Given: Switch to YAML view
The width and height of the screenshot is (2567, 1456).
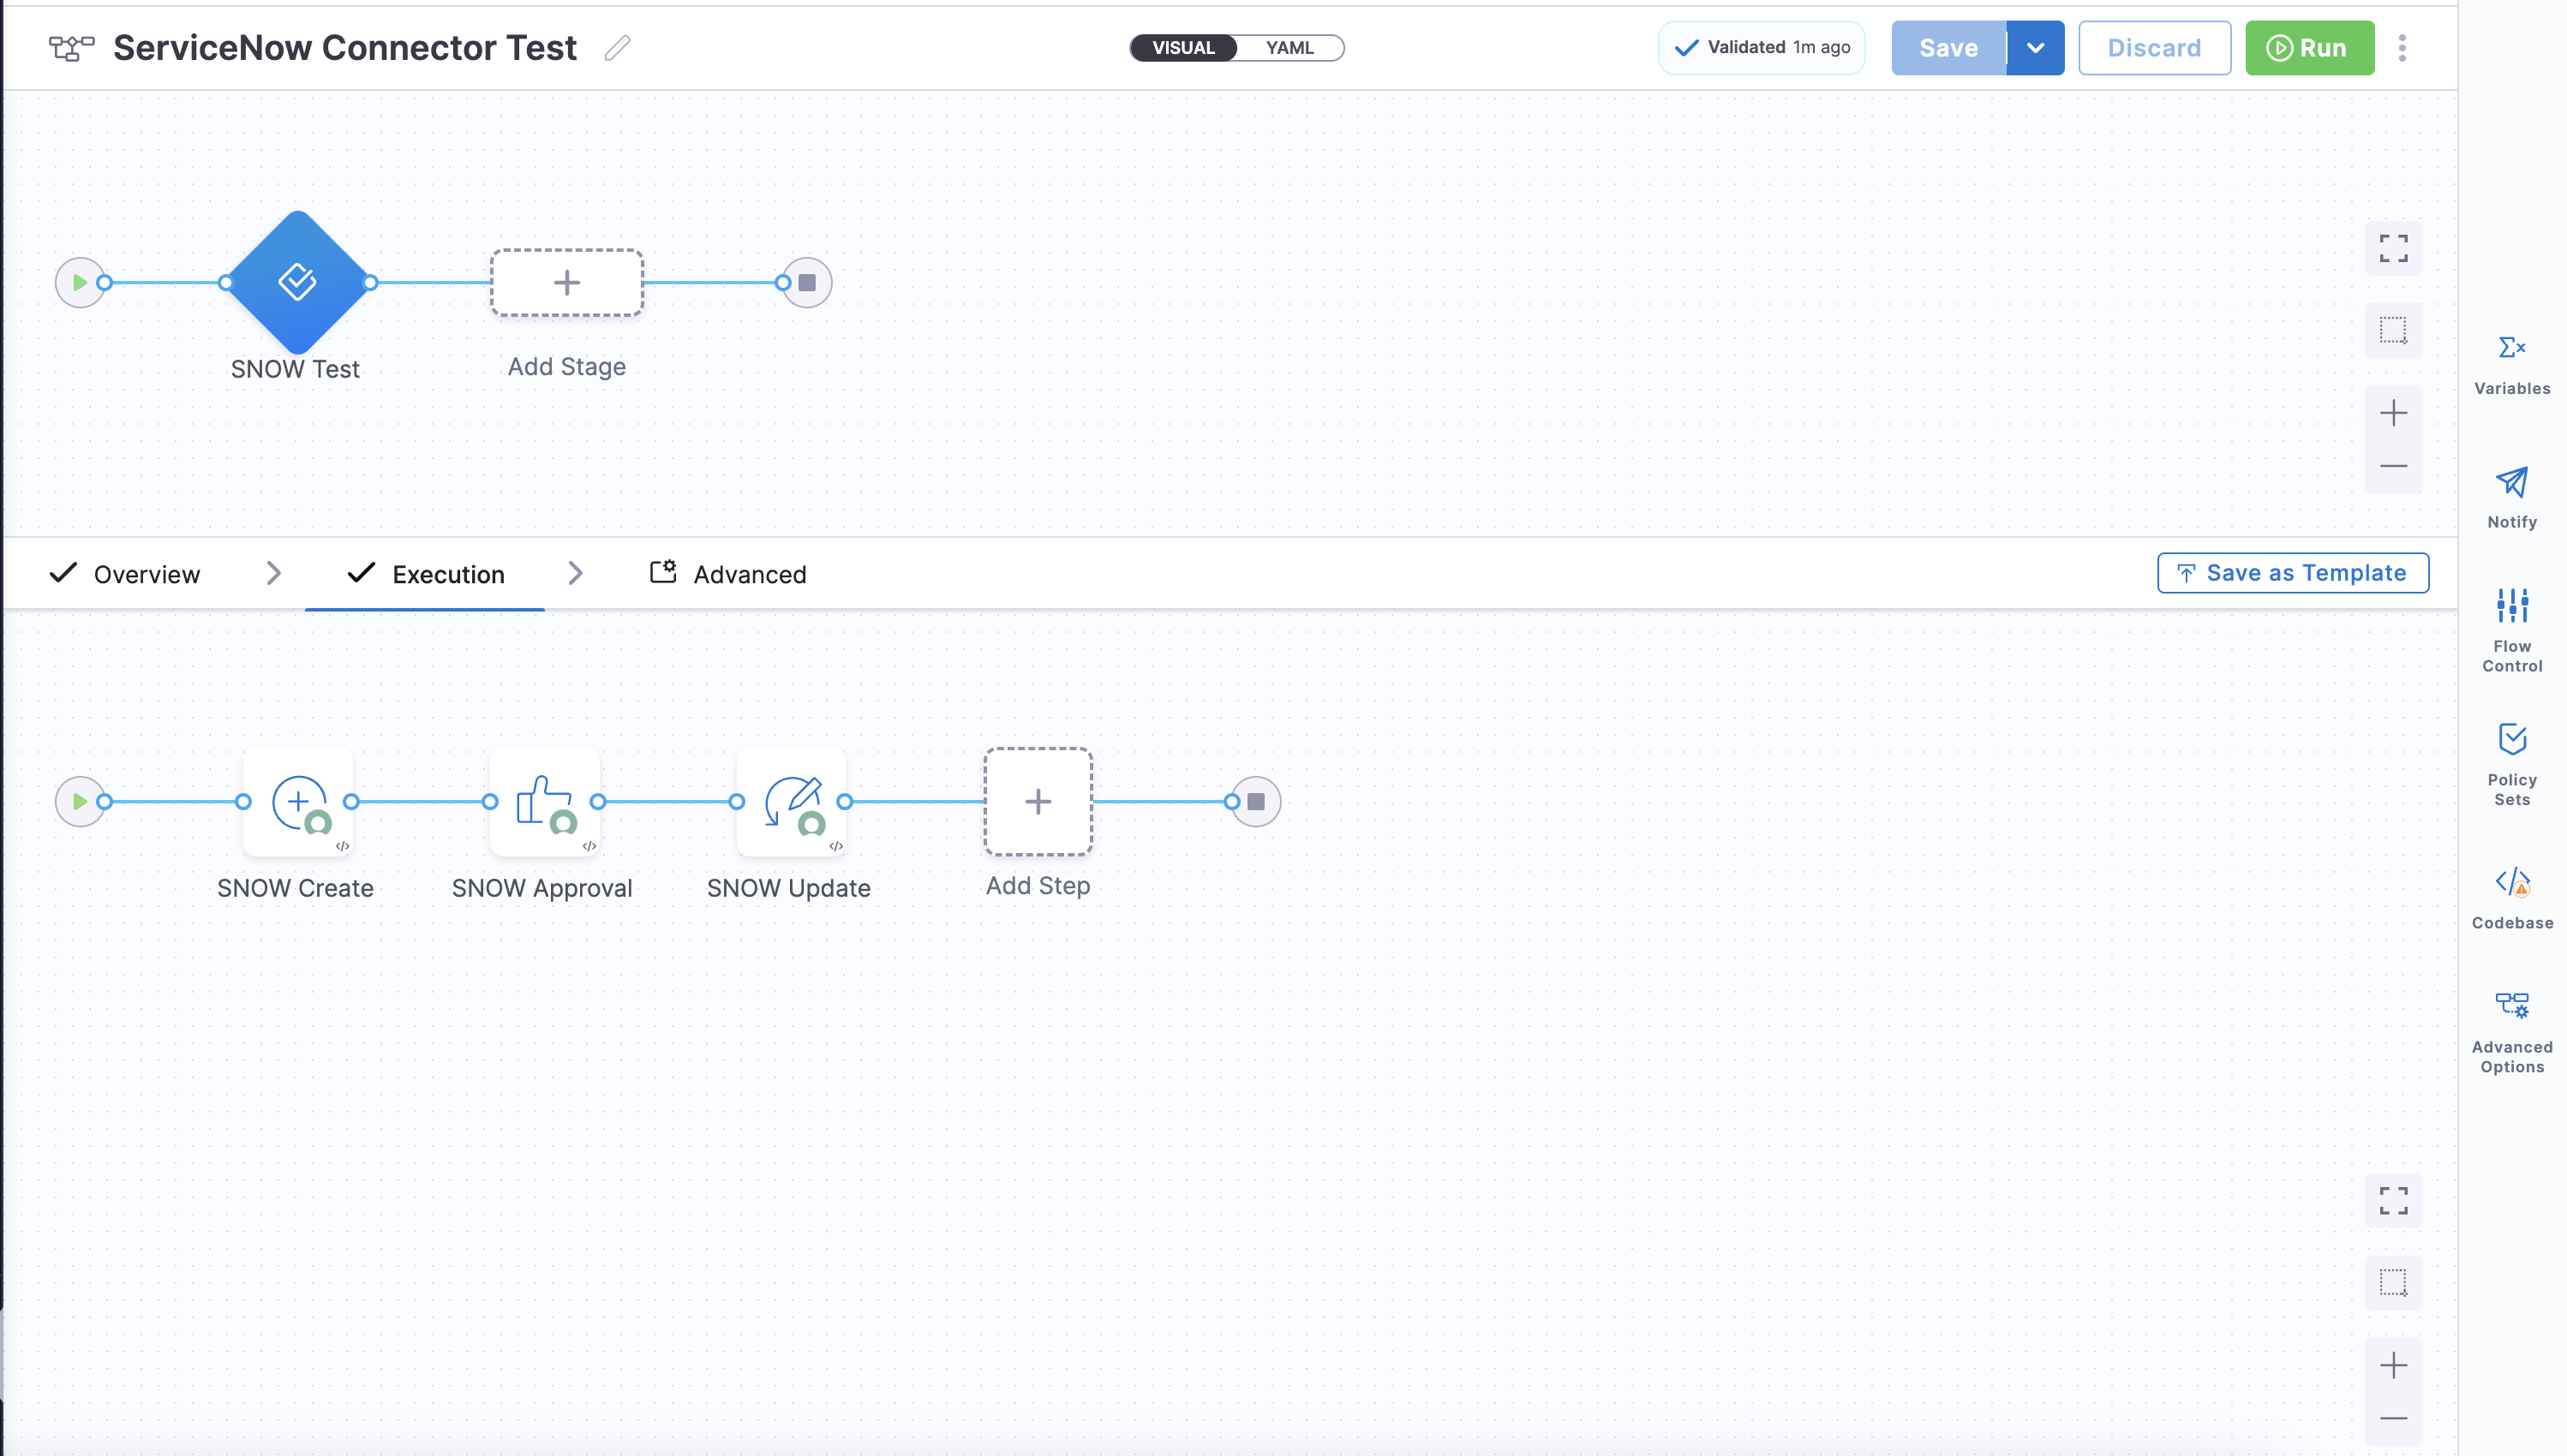Looking at the screenshot, I should pyautogui.click(x=1289, y=48).
